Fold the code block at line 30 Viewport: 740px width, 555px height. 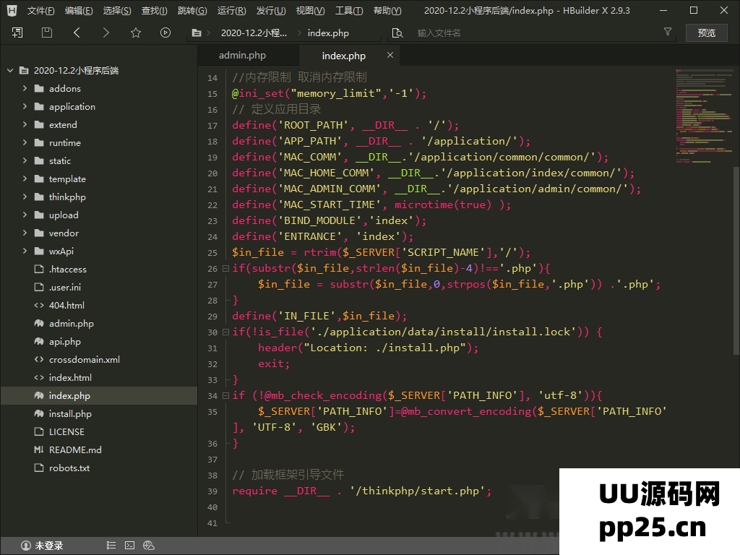click(x=223, y=332)
